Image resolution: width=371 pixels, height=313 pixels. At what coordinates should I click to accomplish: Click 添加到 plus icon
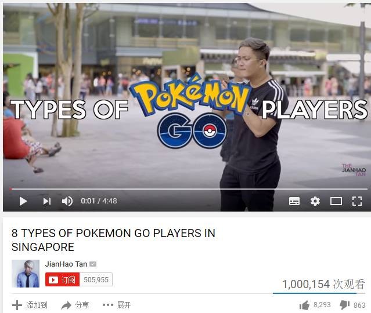(x=17, y=305)
